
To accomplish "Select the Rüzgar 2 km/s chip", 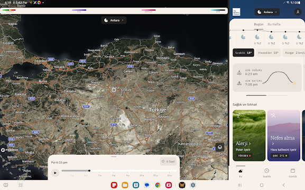I will (294, 53).
